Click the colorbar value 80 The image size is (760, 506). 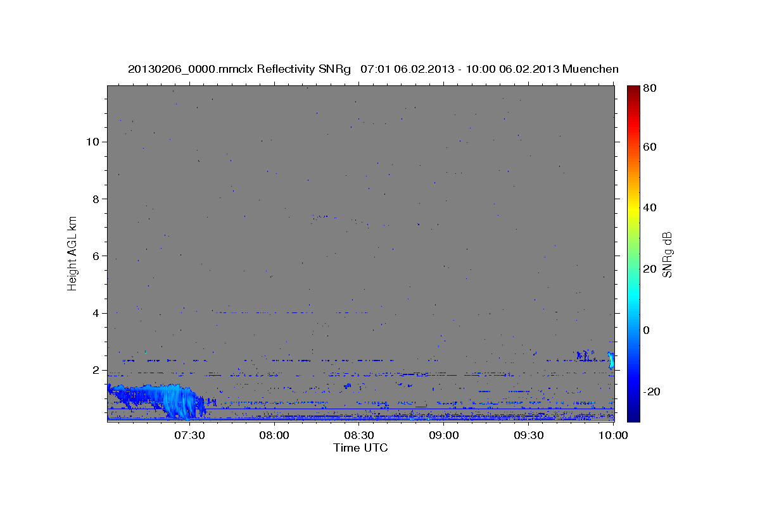[x=649, y=89]
